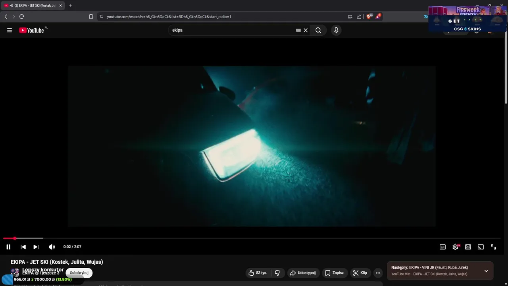Open Brave Rewards triangle icon
The height and width of the screenshot is (286, 508).
(378, 17)
